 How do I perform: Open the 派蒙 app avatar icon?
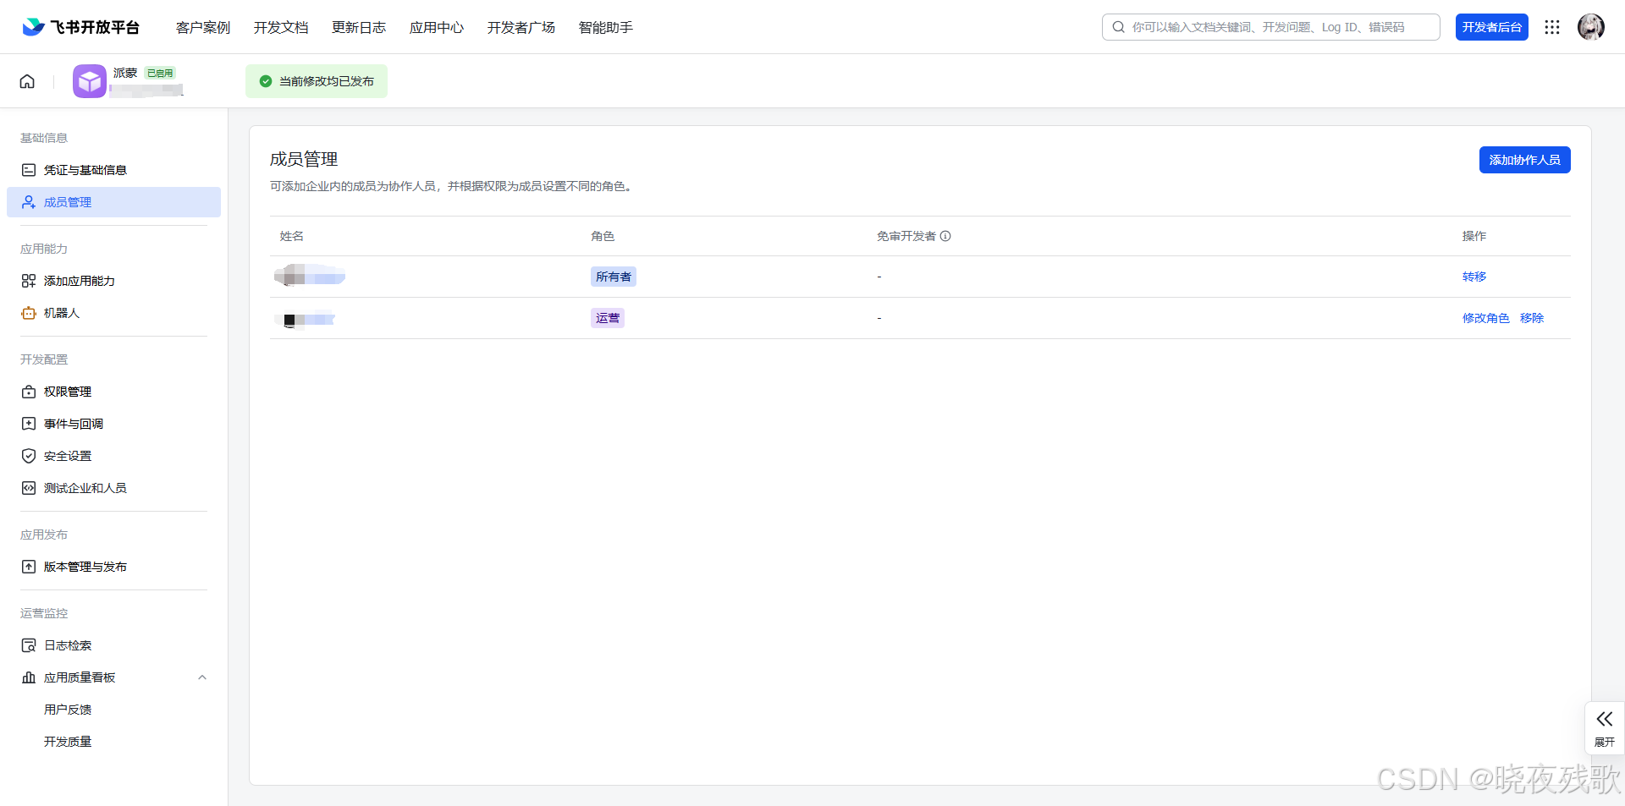pos(89,80)
